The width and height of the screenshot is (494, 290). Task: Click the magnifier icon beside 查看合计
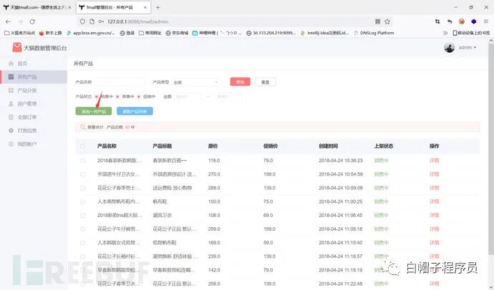(x=82, y=127)
